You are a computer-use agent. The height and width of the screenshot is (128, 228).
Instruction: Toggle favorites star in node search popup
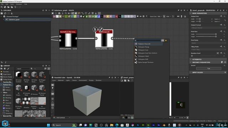tap(166, 41)
